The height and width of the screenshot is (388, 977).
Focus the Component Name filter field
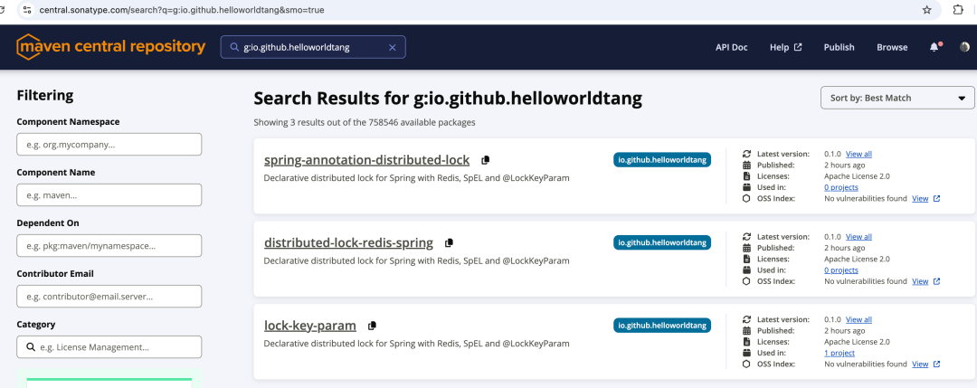coord(109,195)
